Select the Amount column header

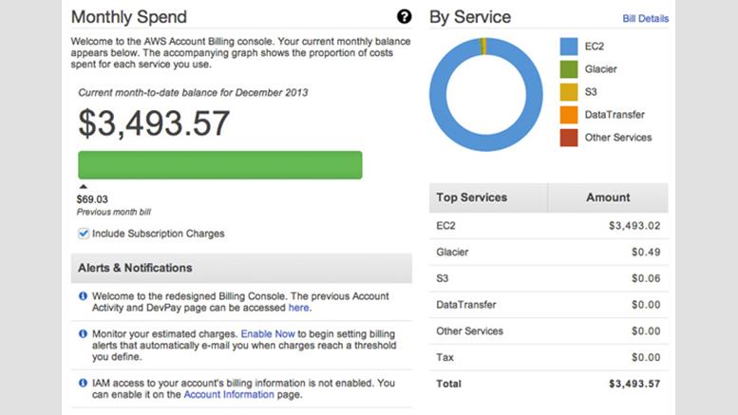[608, 198]
